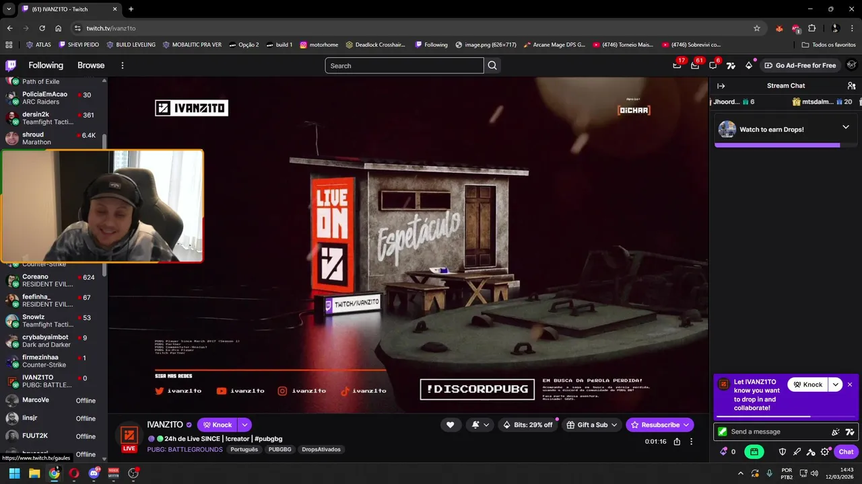Open Coreano channel in sidebar
The image size is (862, 484).
(x=53, y=280)
